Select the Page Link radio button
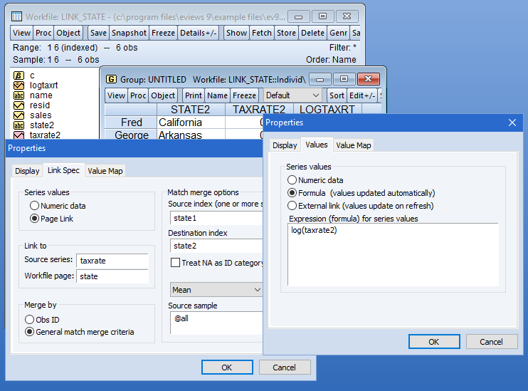 34,219
